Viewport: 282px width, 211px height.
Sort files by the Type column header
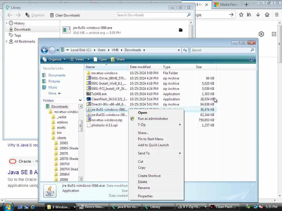[x=178, y=67]
